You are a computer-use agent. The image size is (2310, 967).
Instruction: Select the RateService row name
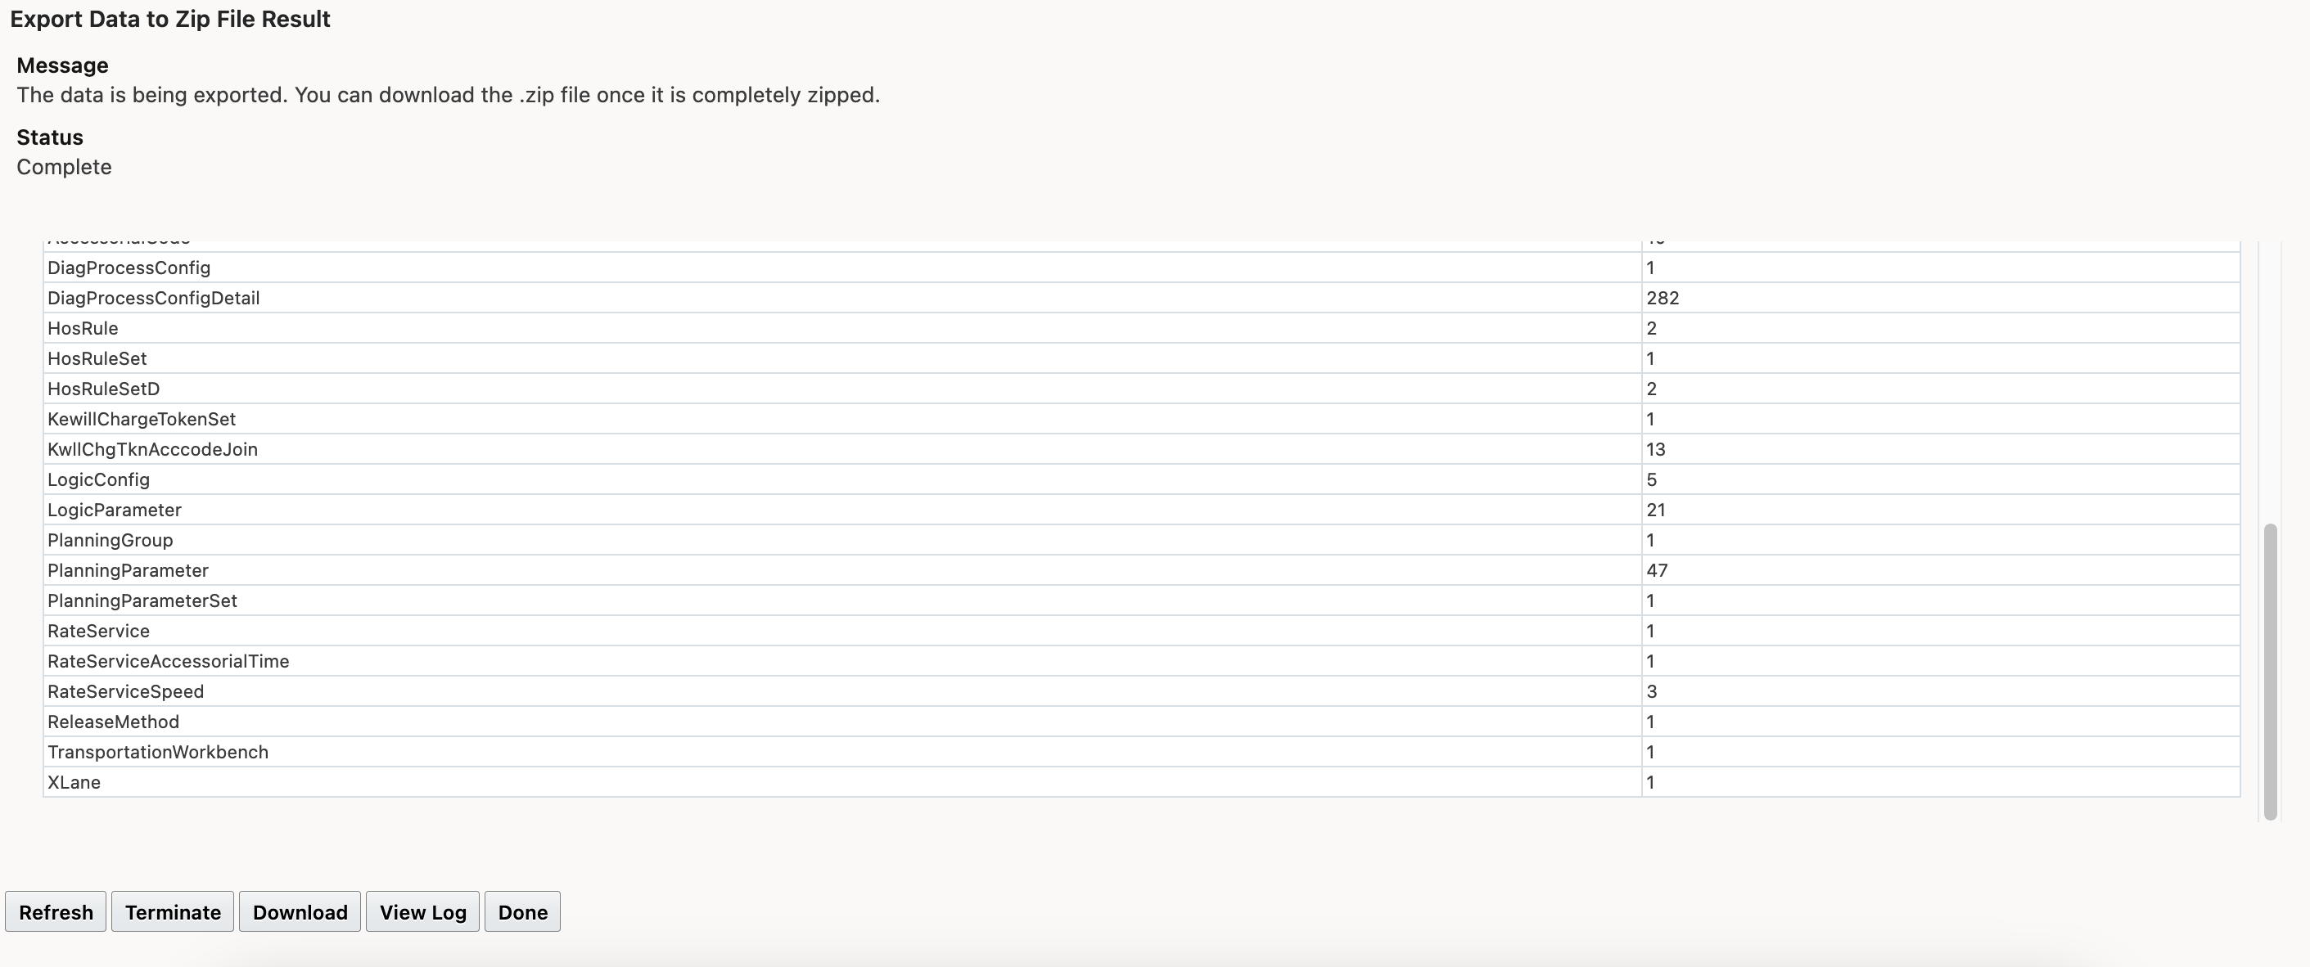(x=99, y=631)
